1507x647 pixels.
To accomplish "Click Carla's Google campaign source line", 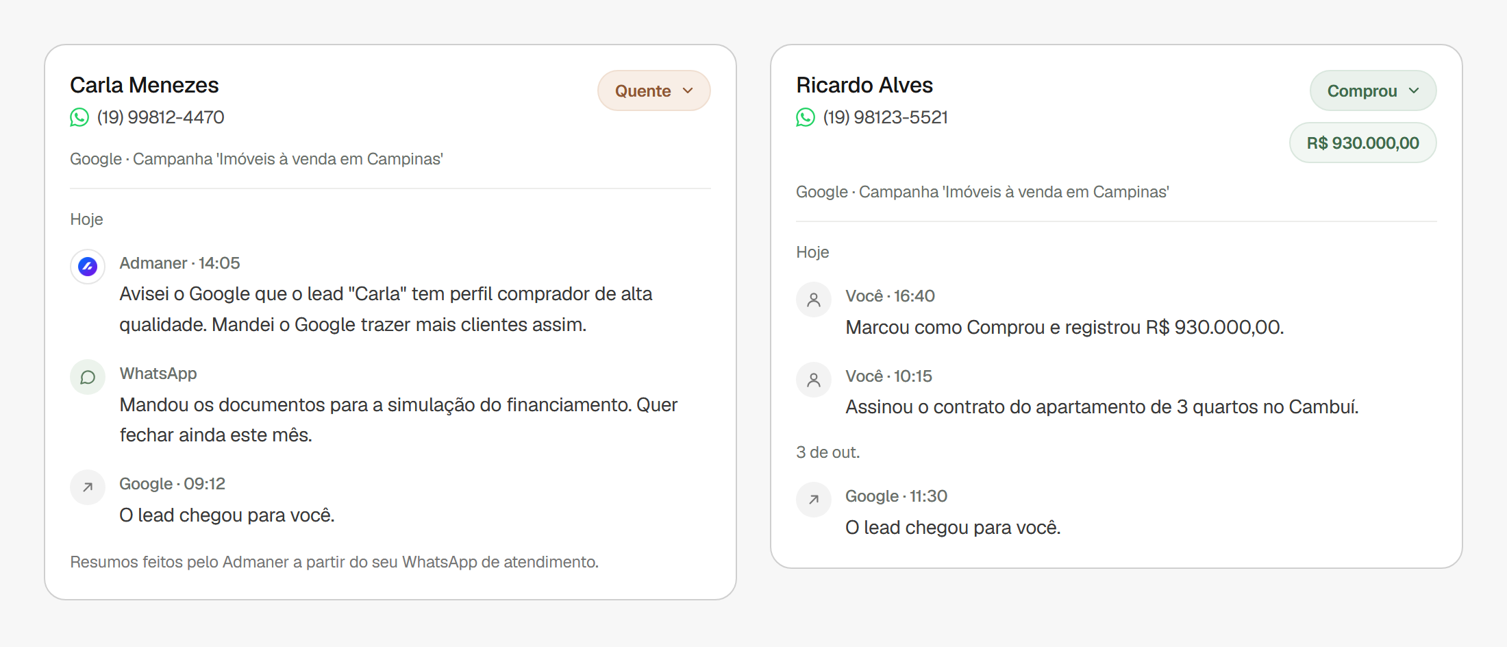I will [256, 159].
